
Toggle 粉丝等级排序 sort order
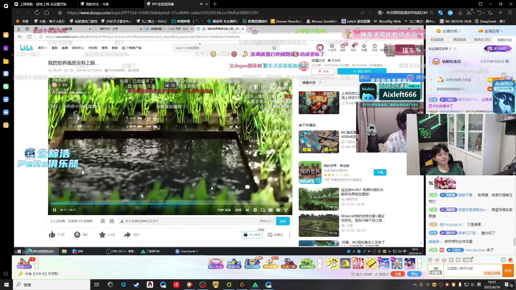(x=440, y=49)
